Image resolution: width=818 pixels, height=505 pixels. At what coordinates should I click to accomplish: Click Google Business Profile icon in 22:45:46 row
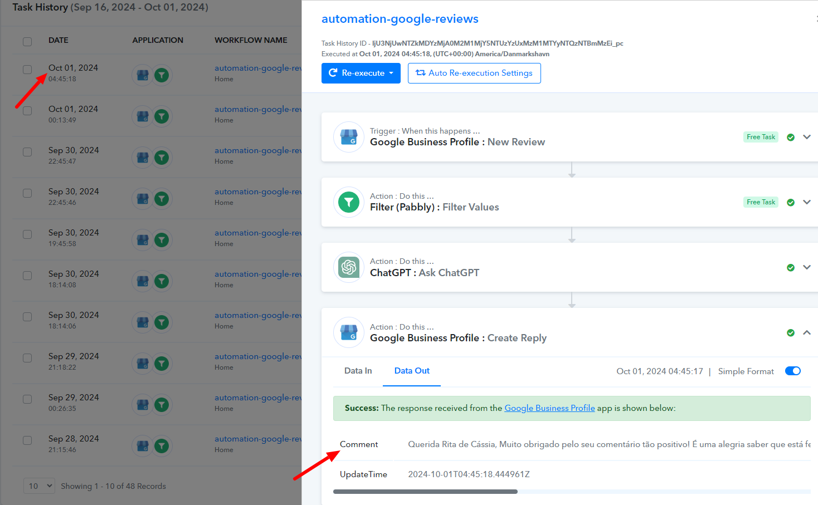pyautogui.click(x=143, y=198)
